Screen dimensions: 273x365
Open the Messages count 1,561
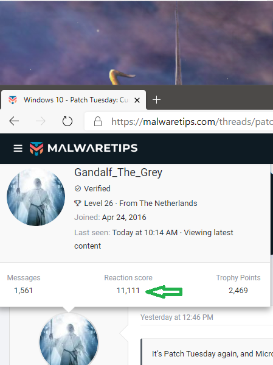pos(23,291)
